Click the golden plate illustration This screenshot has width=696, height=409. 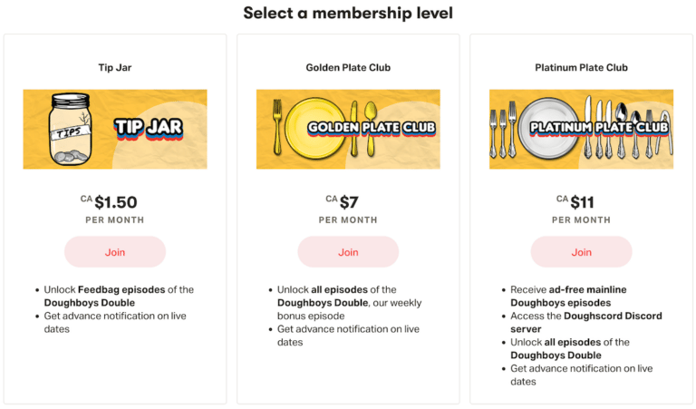[x=314, y=129]
